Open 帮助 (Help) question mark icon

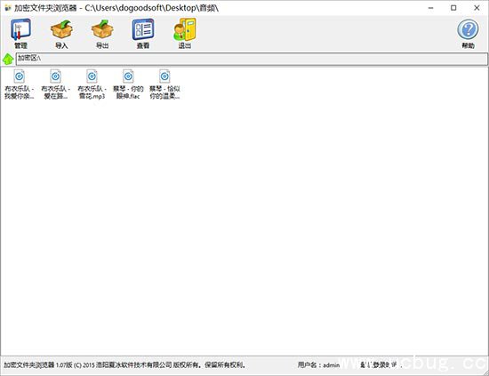(x=468, y=34)
